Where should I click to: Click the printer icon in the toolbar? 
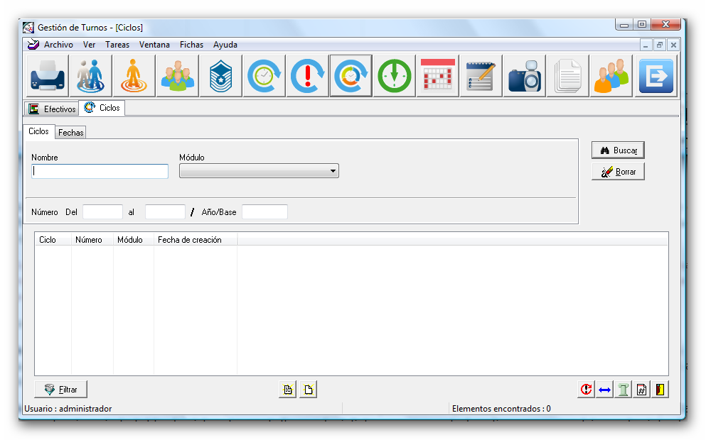point(48,76)
